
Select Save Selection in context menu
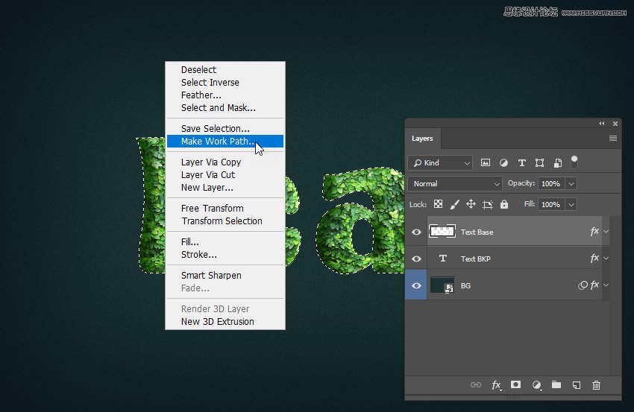[x=216, y=129]
